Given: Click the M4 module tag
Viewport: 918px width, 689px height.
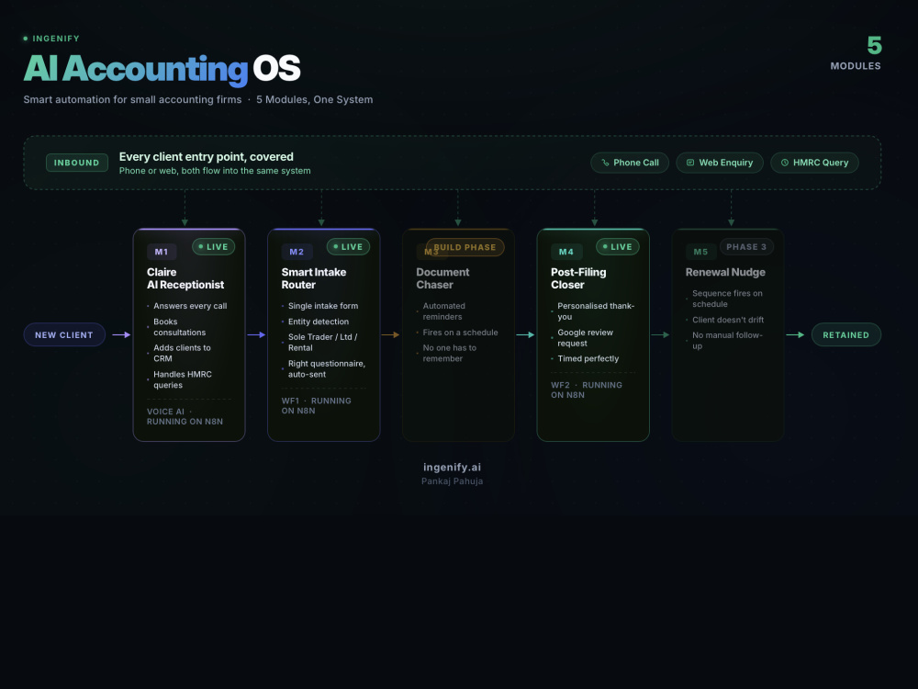Looking at the screenshot, I should point(566,252).
